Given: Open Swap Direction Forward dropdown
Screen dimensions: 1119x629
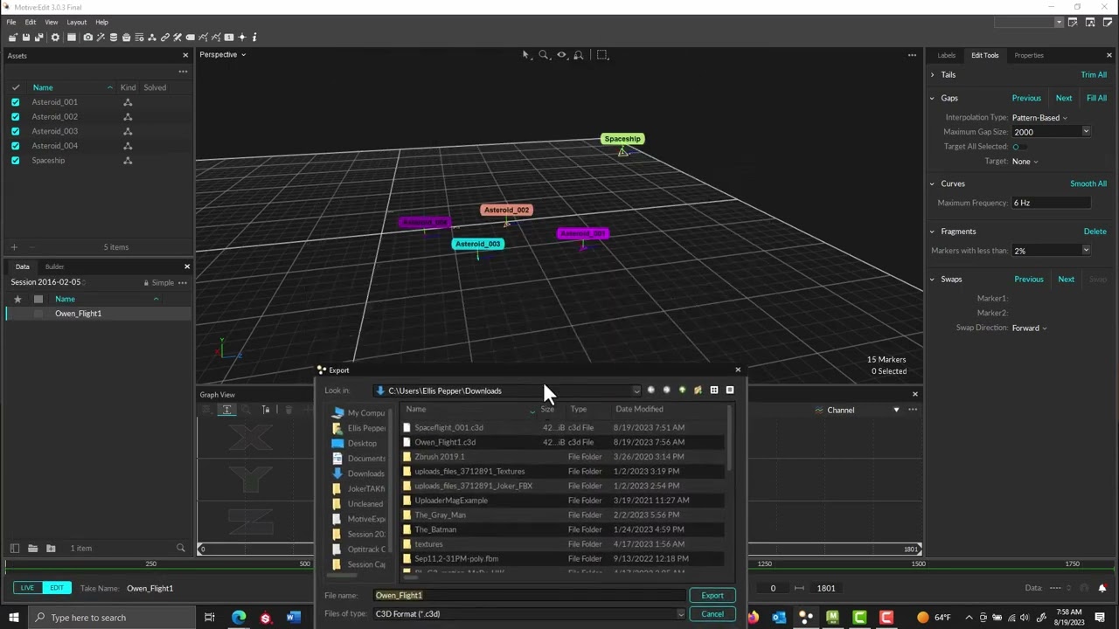Looking at the screenshot, I should click(1029, 328).
